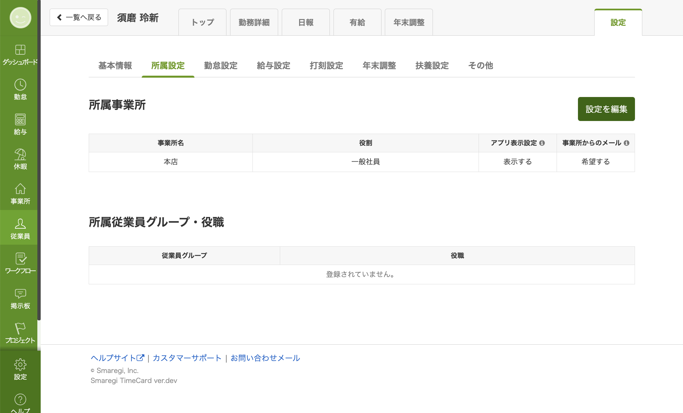
Task: Select the 扶養設定 tab
Action: (432, 66)
